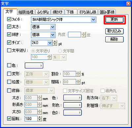
Task: Click the 取り込み button
Action: 115,31
